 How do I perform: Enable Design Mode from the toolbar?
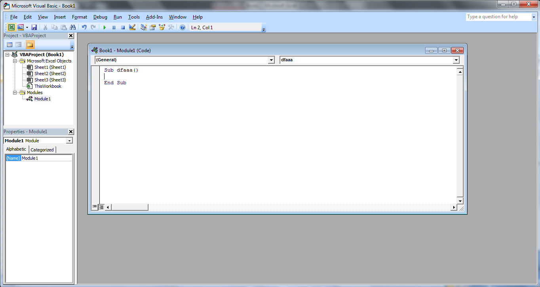point(133,27)
